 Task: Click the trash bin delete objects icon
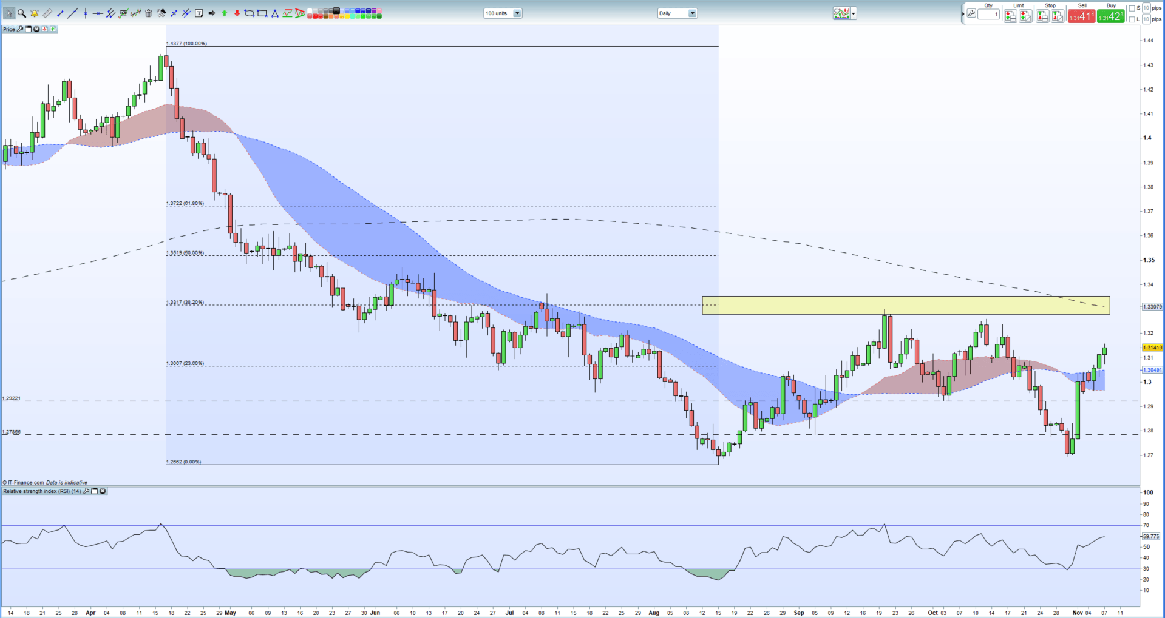pyautogui.click(x=149, y=13)
